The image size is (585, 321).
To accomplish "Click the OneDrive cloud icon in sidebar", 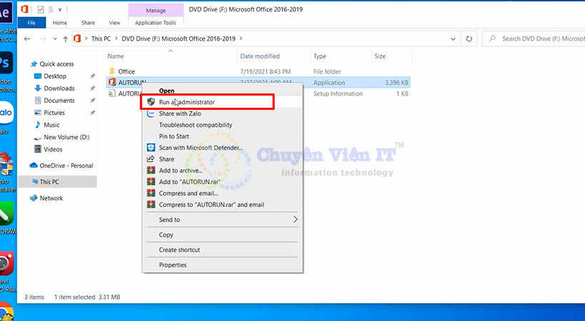I will click(34, 165).
